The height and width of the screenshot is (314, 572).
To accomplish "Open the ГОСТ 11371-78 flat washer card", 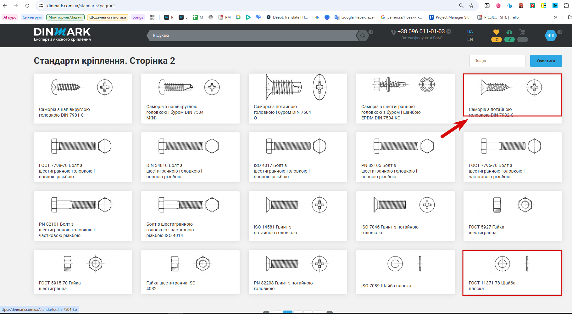I will (513, 272).
